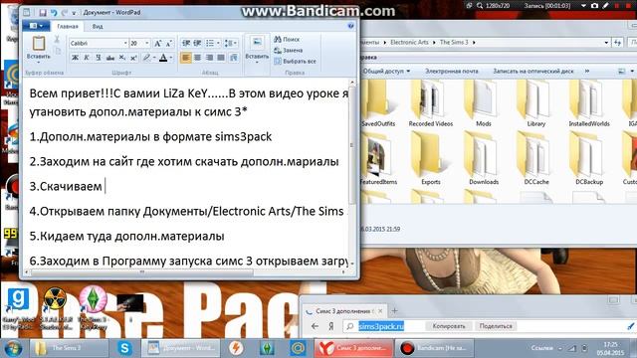Open a new tab in Yandex browser
637x358 pixels.
(394, 311)
